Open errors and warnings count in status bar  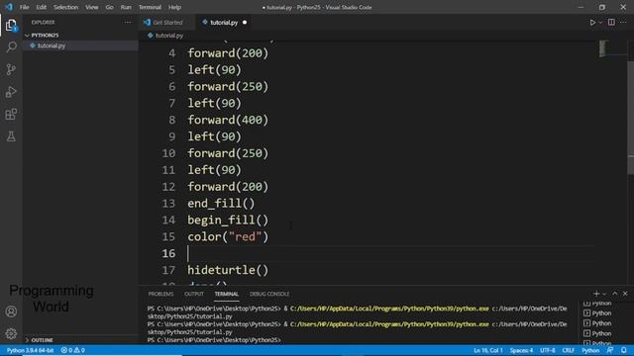72,350
